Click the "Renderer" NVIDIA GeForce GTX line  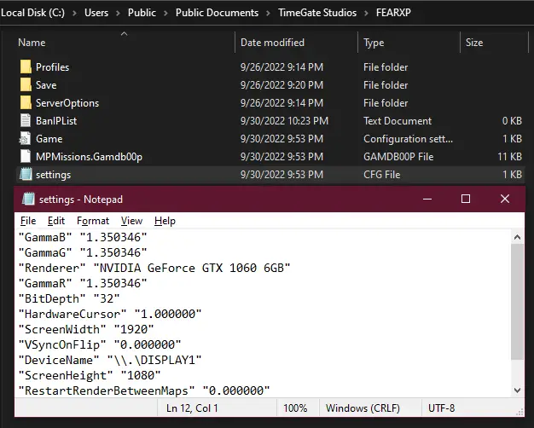(154, 268)
